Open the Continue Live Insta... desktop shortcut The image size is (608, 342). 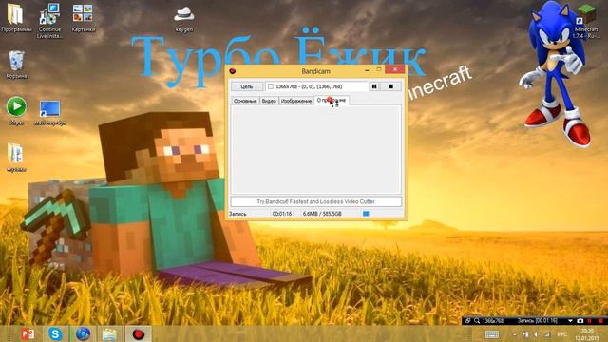pyautogui.click(x=49, y=20)
